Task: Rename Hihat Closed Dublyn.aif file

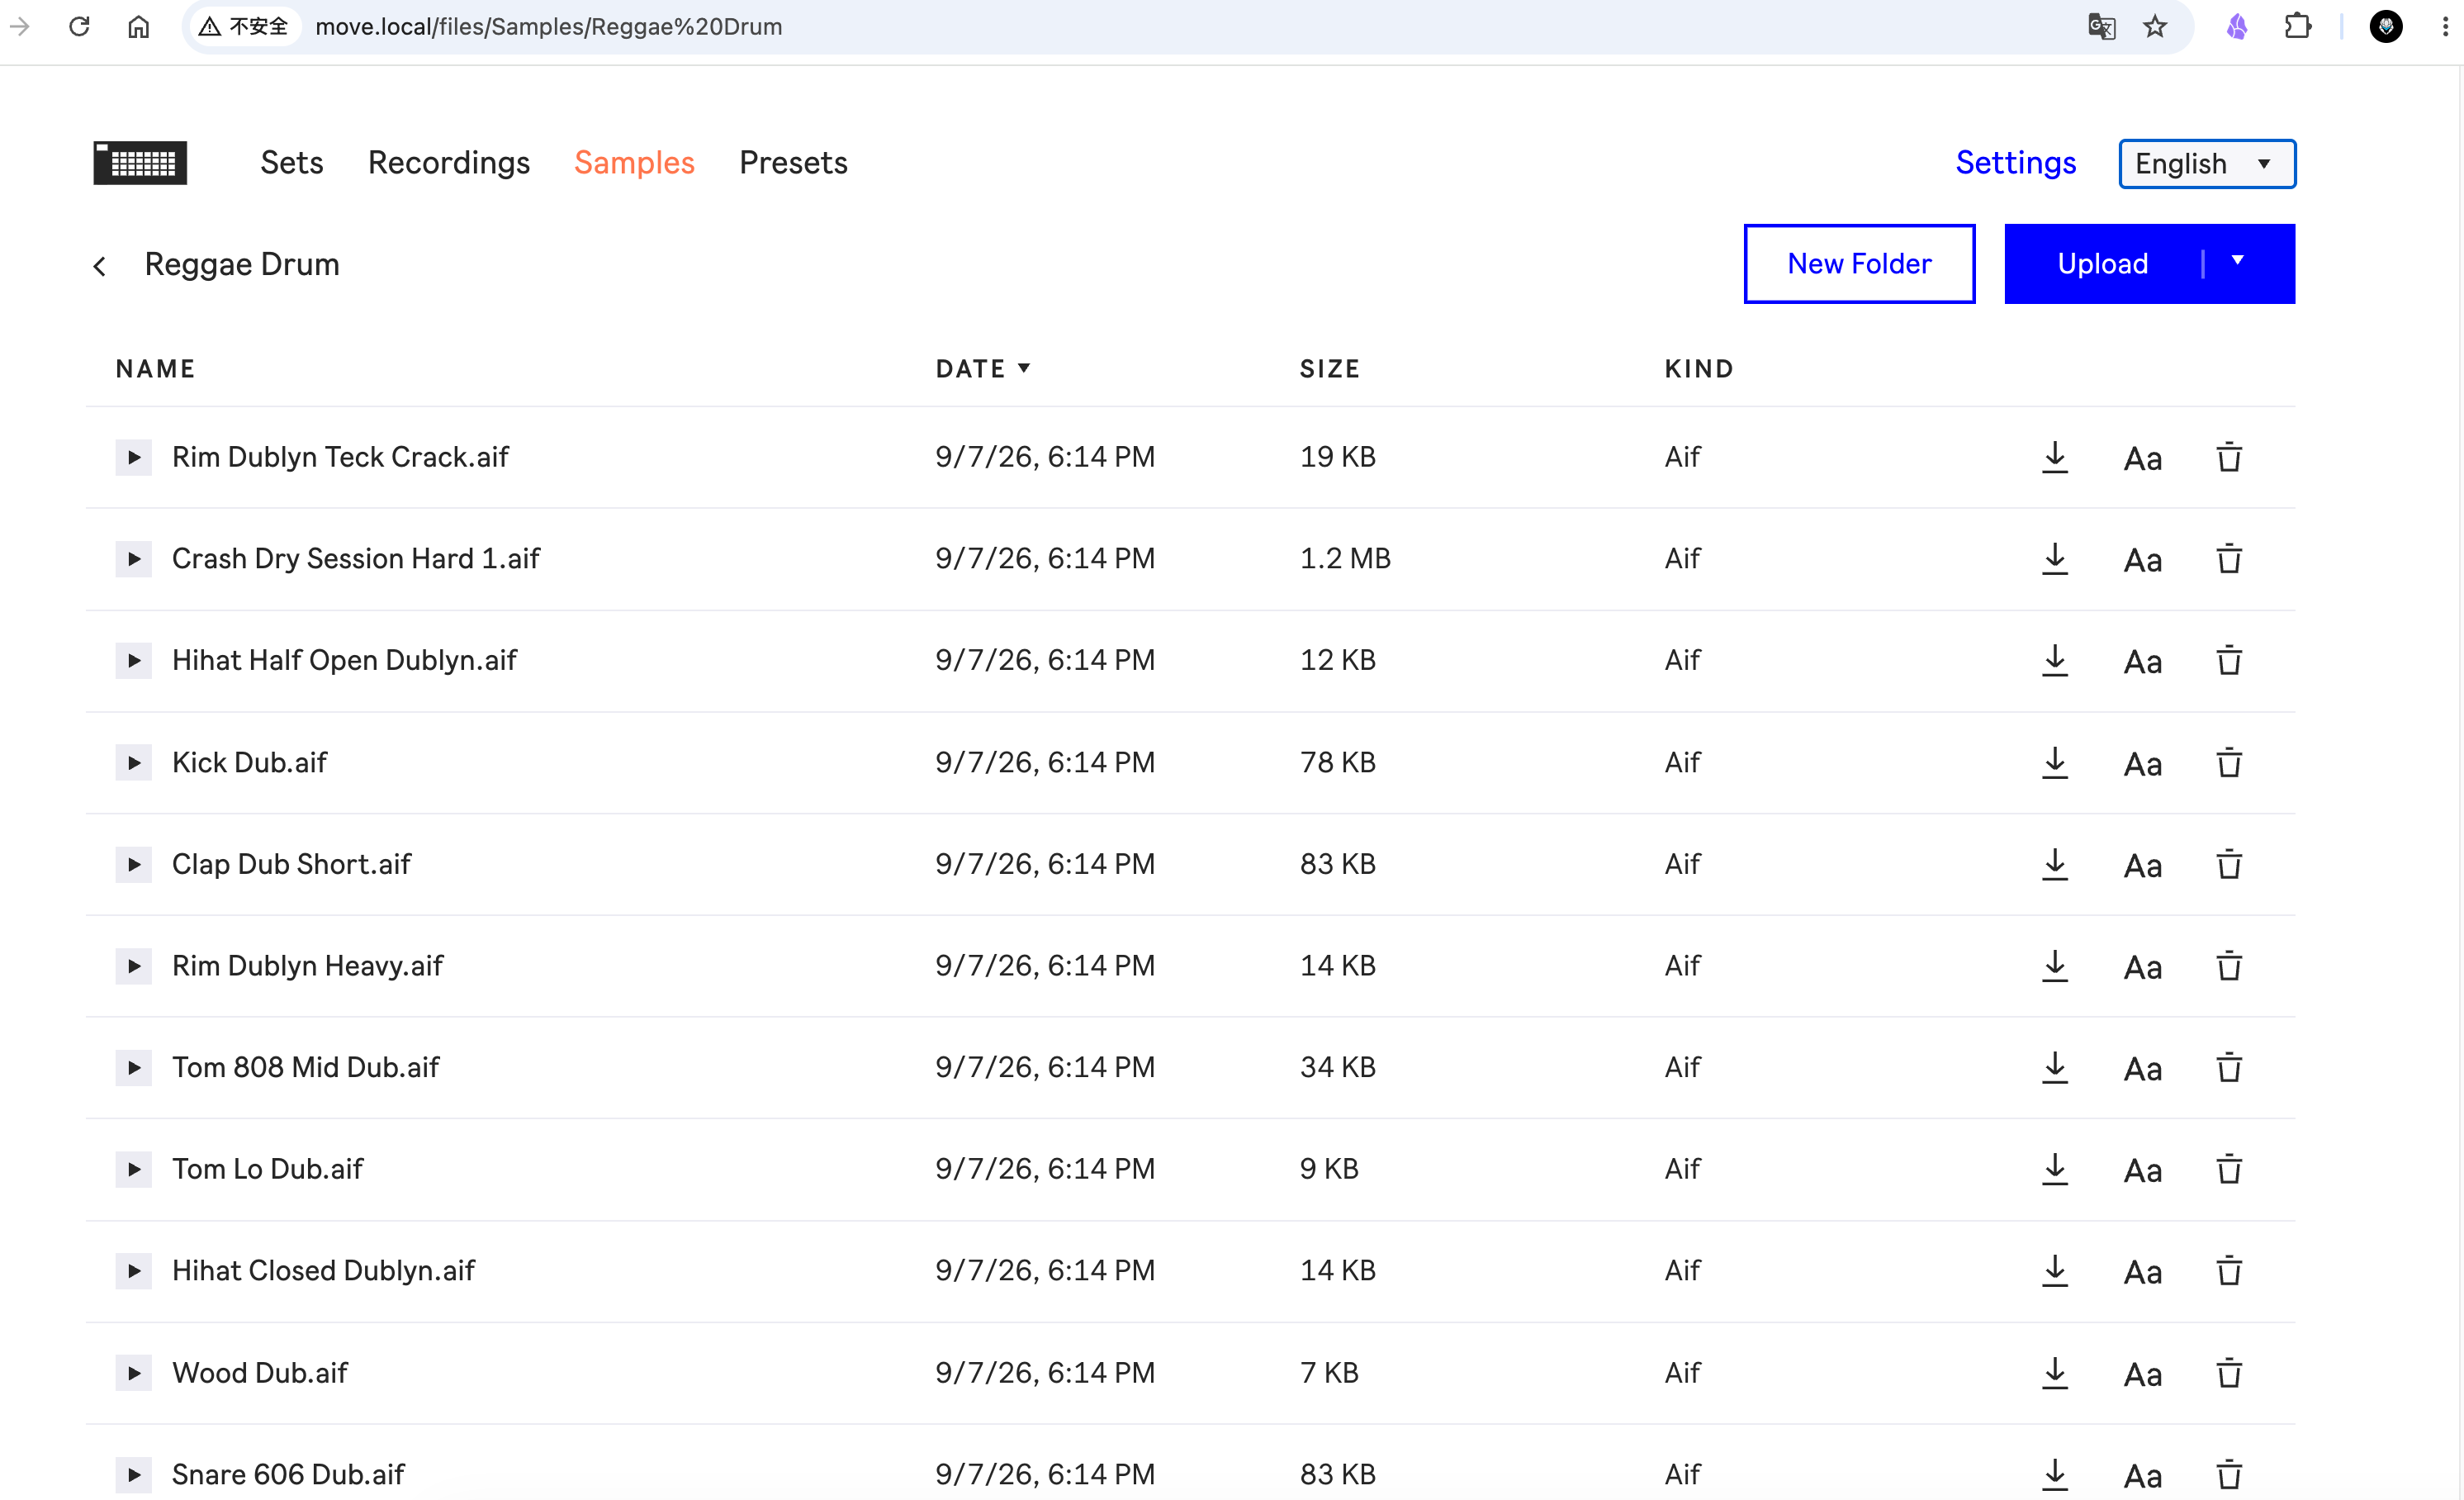Action: (x=2143, y=1273)
